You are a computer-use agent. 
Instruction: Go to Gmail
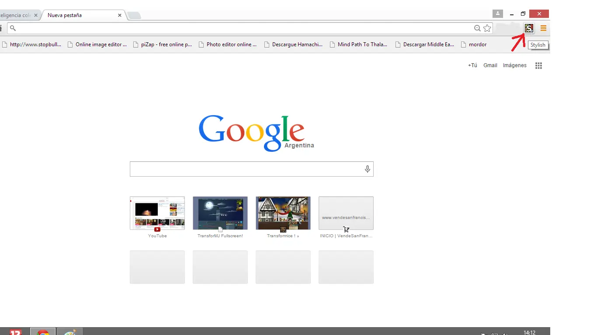pos(490,65)
